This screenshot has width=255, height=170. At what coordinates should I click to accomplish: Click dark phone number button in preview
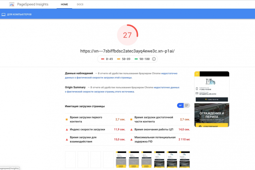212,99
